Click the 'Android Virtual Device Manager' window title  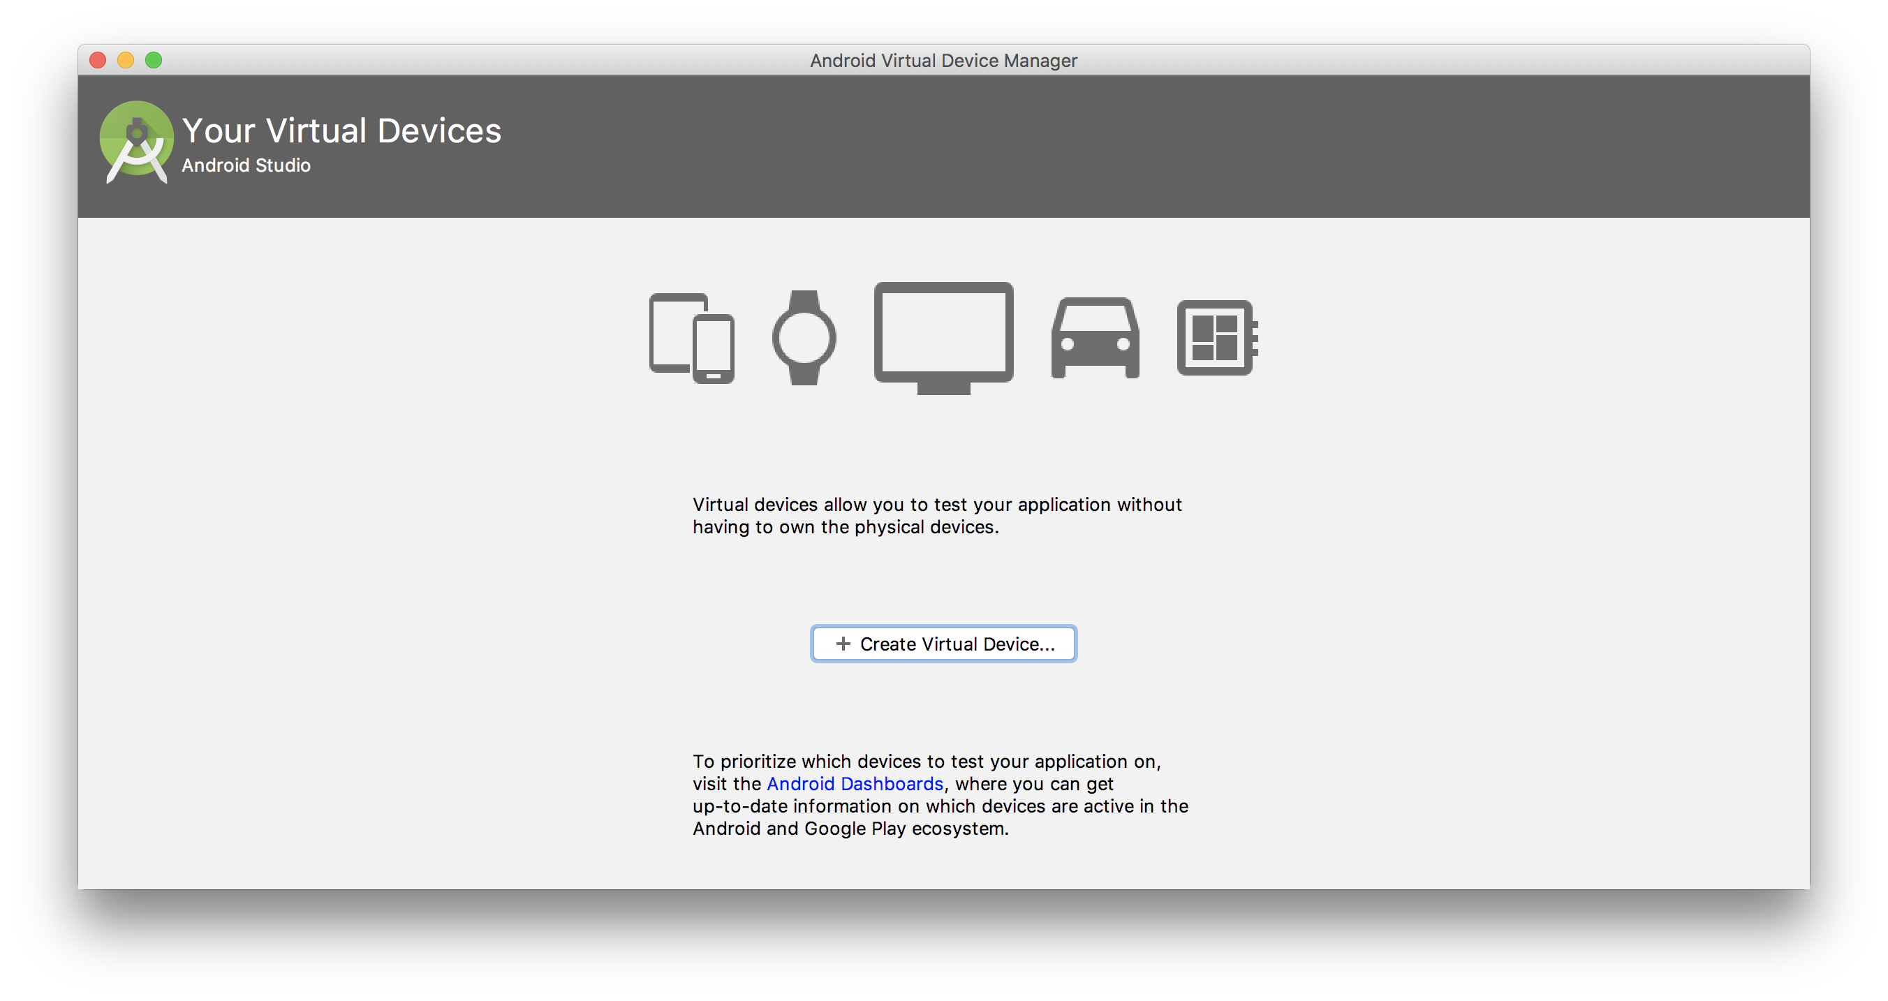[x=943, y=60]
